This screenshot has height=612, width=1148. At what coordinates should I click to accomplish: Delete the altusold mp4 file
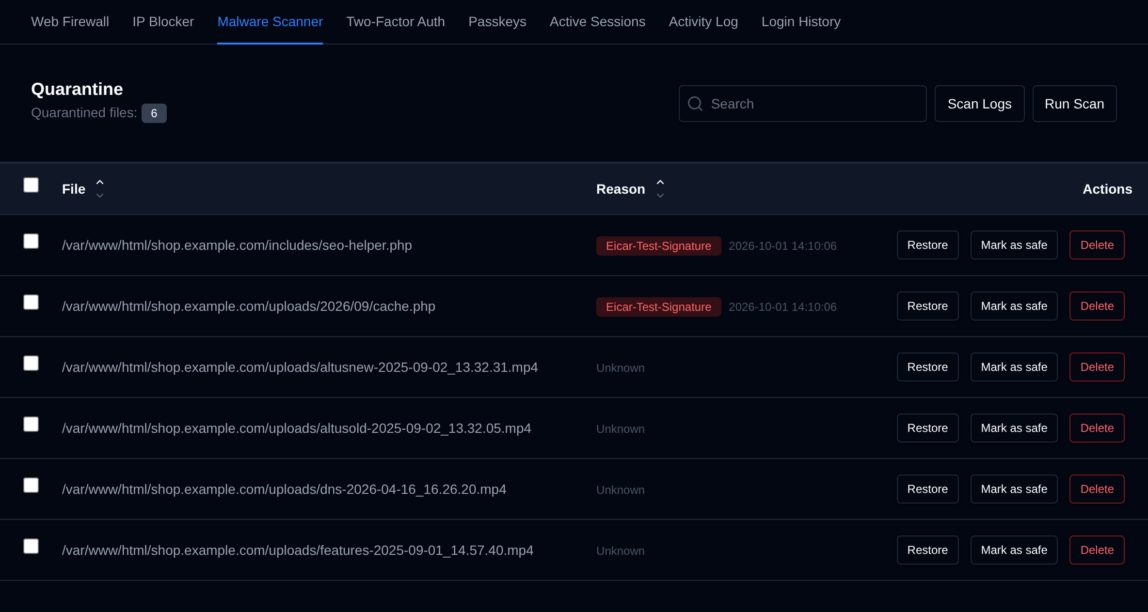click(x=1097, y=428)
